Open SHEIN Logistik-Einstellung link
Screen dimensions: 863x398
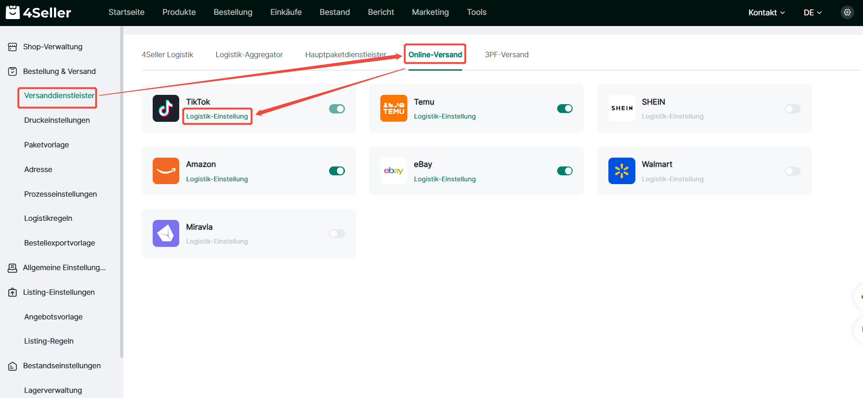673,116
